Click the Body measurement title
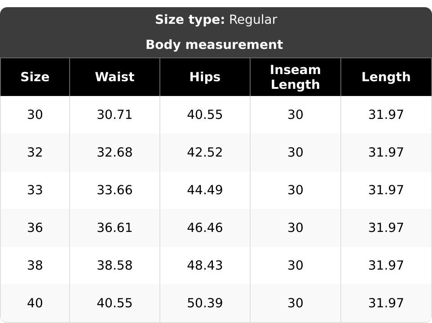The image size is (432, 323). [x=214, y=44]
